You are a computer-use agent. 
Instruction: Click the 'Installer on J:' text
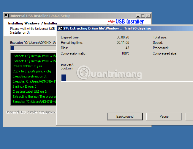point(20,32)
